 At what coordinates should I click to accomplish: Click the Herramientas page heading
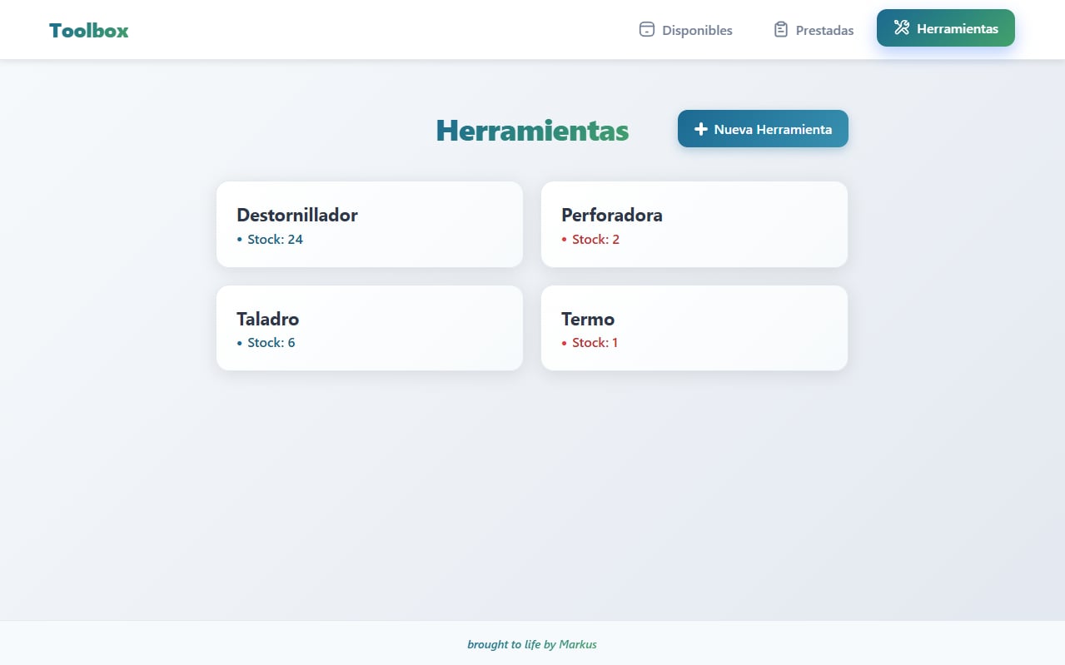click(x=532, y=130)
